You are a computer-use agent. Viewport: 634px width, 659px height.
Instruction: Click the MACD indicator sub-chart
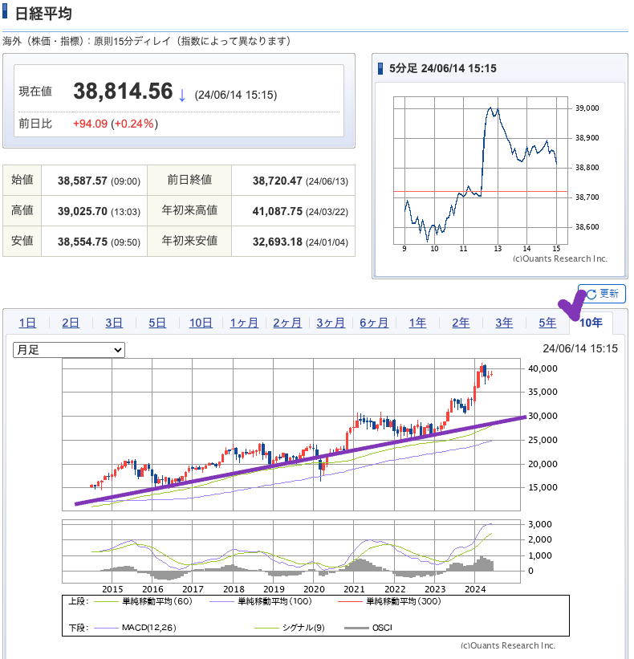coord(291,551)
